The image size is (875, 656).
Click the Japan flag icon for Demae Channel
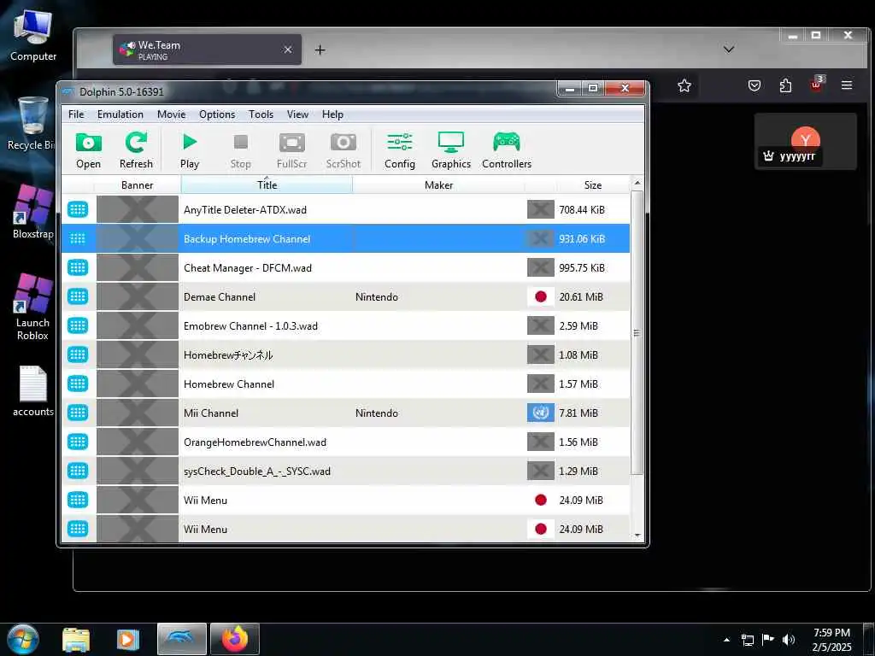tap(541, 296)
